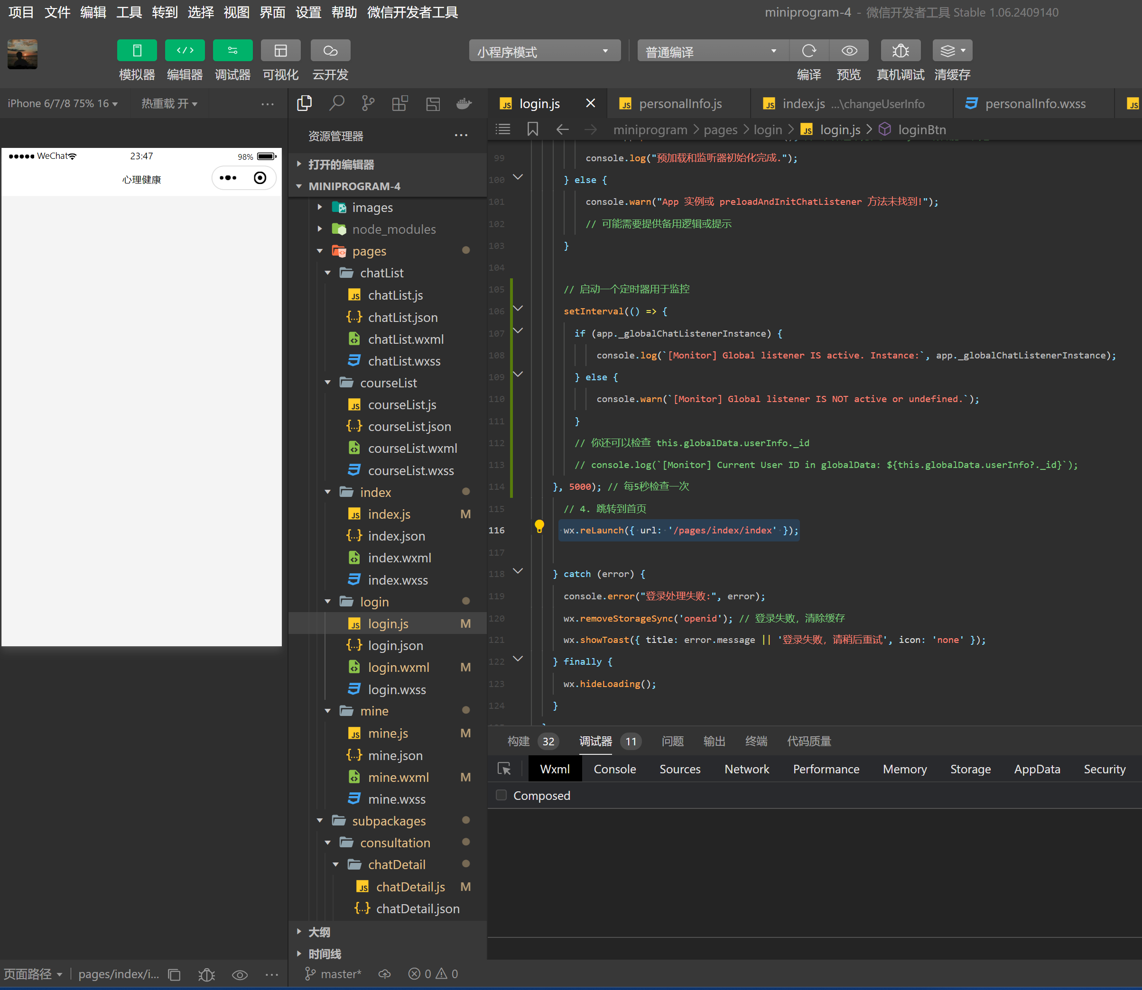Open the chatList.wxml file

pyautogui.click(x=406, y=339)
